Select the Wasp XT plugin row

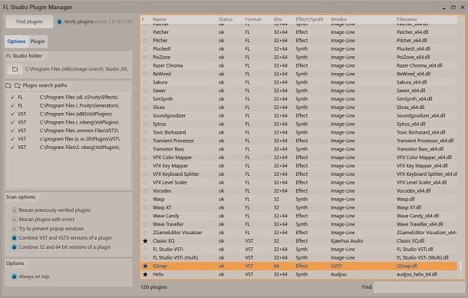pyautogui.click(x=299, y=207)
